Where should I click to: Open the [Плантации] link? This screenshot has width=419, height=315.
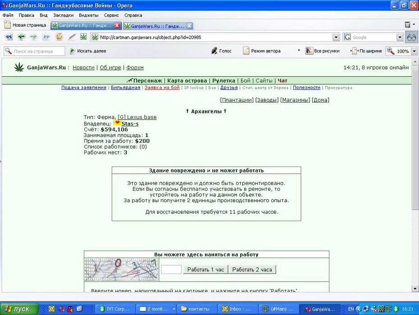click(237, 100)
